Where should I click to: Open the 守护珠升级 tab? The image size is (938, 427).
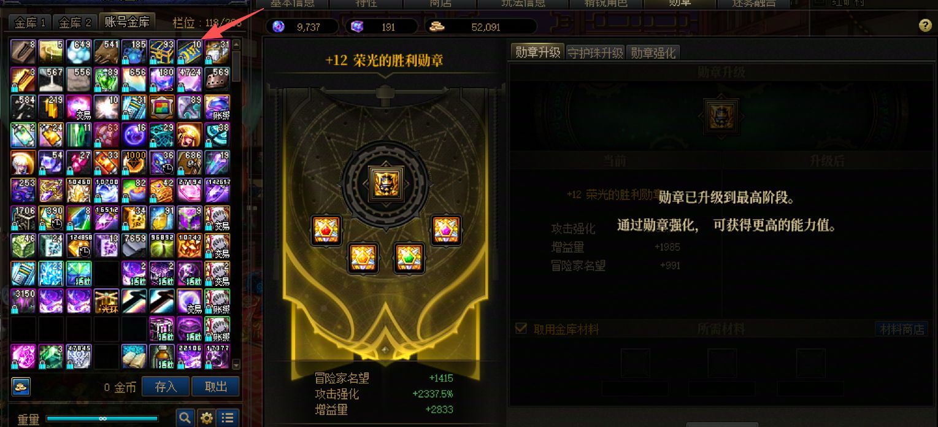pyautogui.click(x=595, y=53)
